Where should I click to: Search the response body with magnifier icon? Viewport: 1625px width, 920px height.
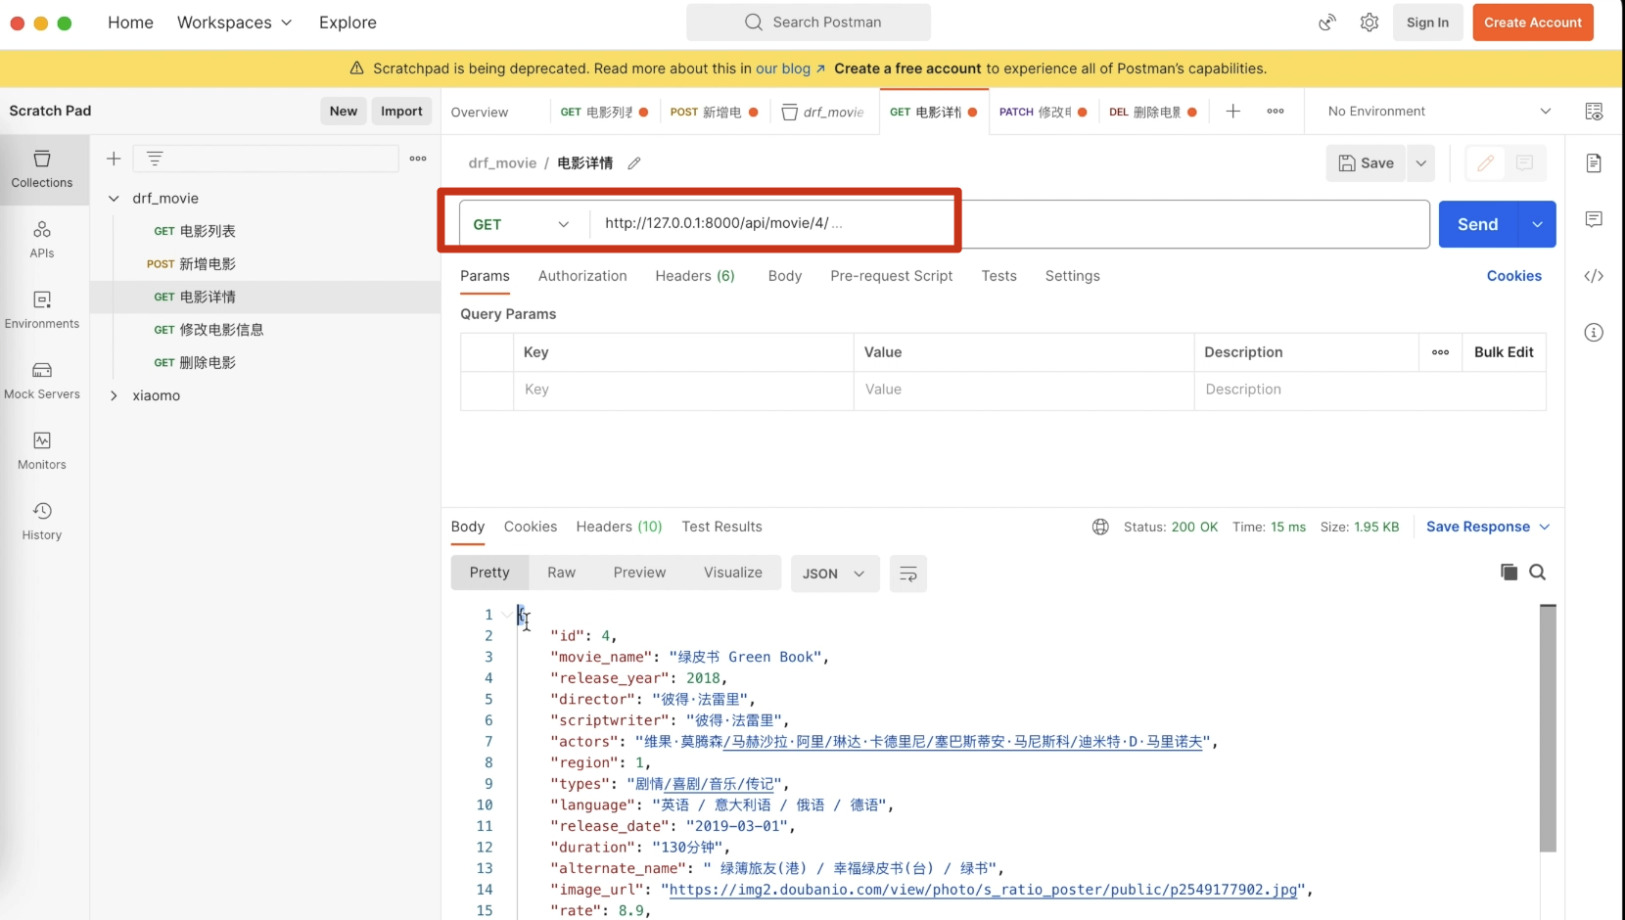(1538, 573)
